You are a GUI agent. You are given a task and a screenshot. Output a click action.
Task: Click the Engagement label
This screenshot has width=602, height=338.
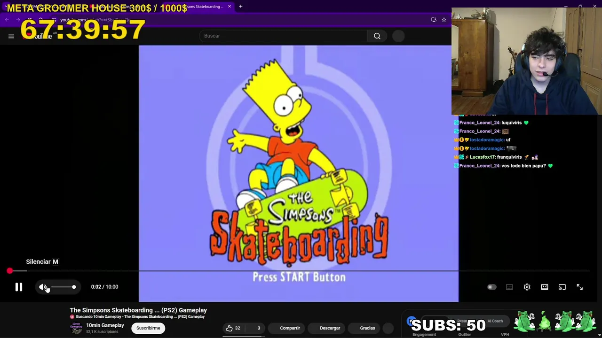tap(424, 335)
